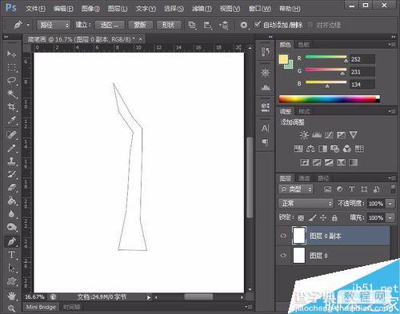Open the Color panel flyout menu
400x314 pixels.
(x=392, y=45)
